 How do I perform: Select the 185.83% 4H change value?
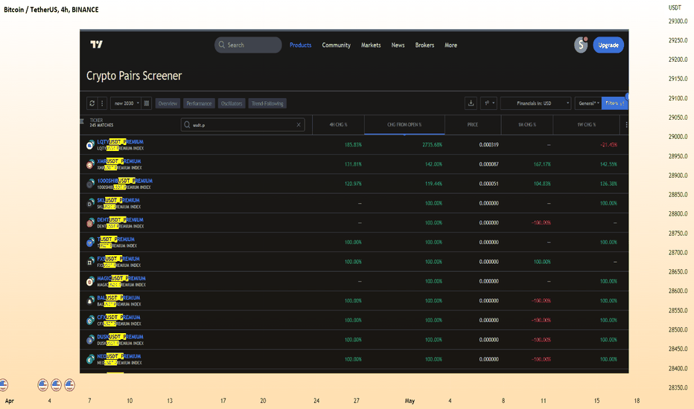[x=353, y=144]
